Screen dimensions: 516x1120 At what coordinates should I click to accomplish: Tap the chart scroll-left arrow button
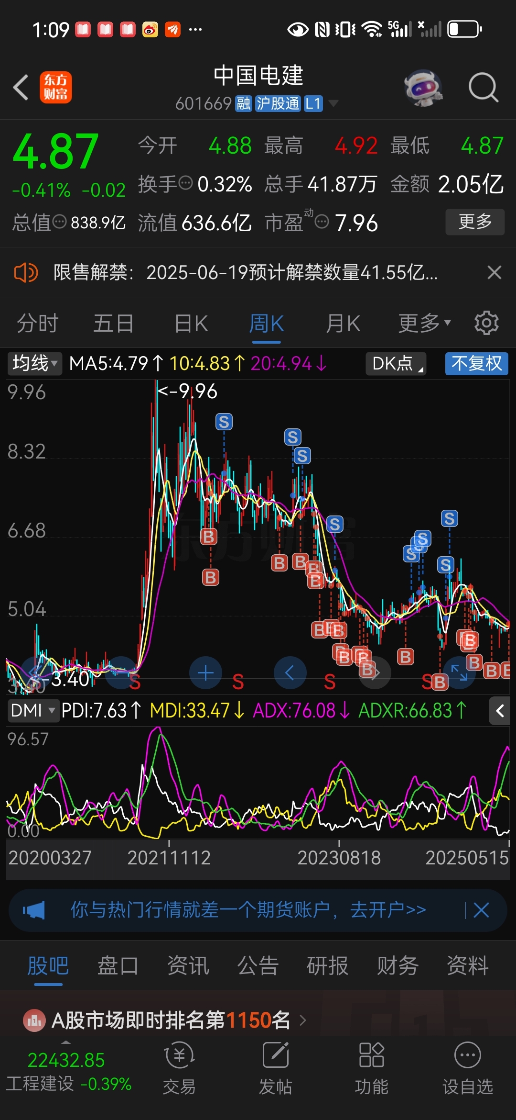290,673
